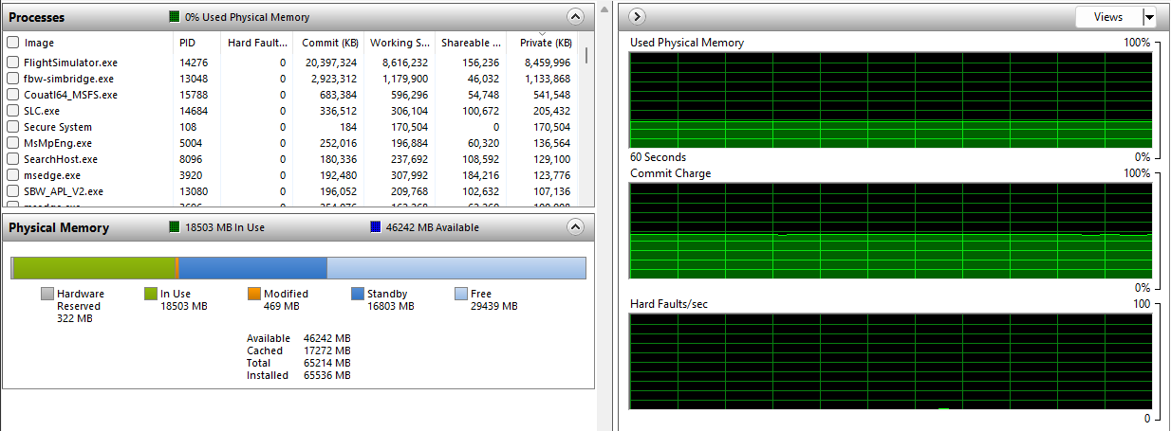1171x431 pixels.
Task: Open the Views dropdown arrow
Action: tap(1149, 17)
